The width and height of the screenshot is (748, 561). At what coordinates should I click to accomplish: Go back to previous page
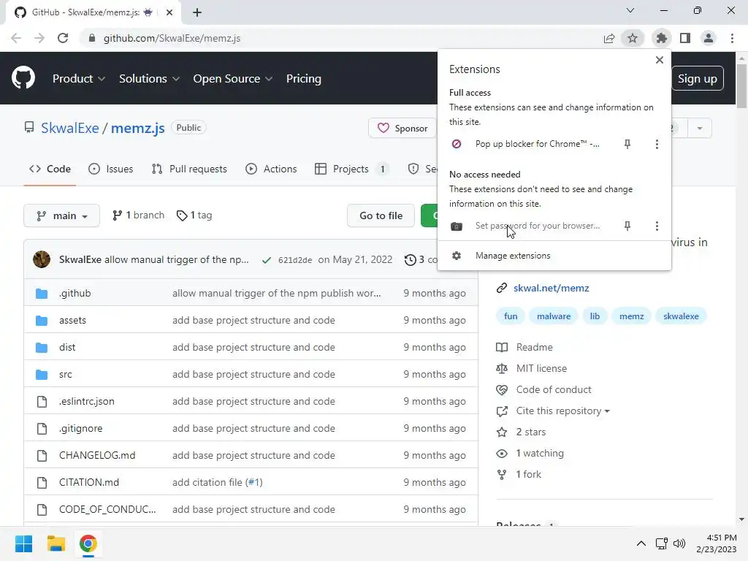pos(16,38)
